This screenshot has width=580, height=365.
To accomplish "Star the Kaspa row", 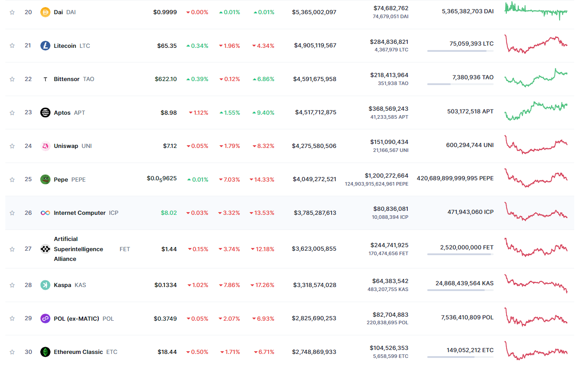I will 12,285.
